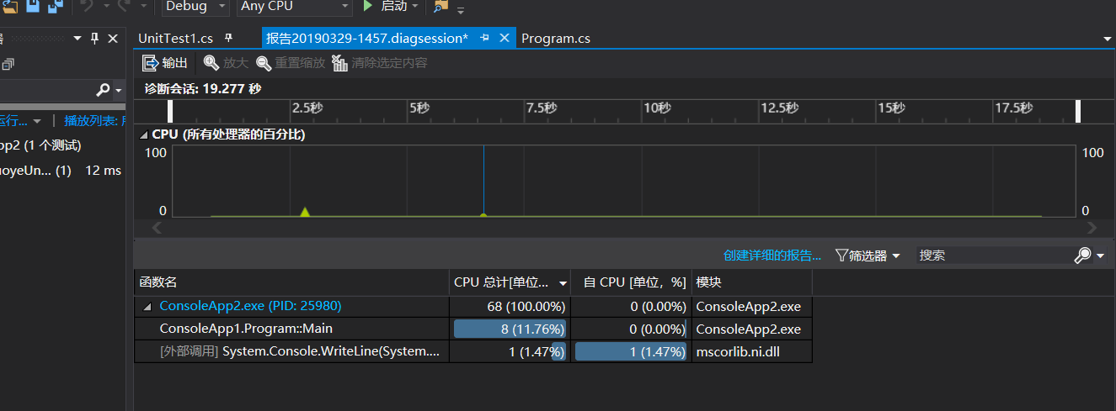This screenshot has width=1116, height=411.
Task: Click the 清除选定内容 clear selection icon
Action: 340,63
